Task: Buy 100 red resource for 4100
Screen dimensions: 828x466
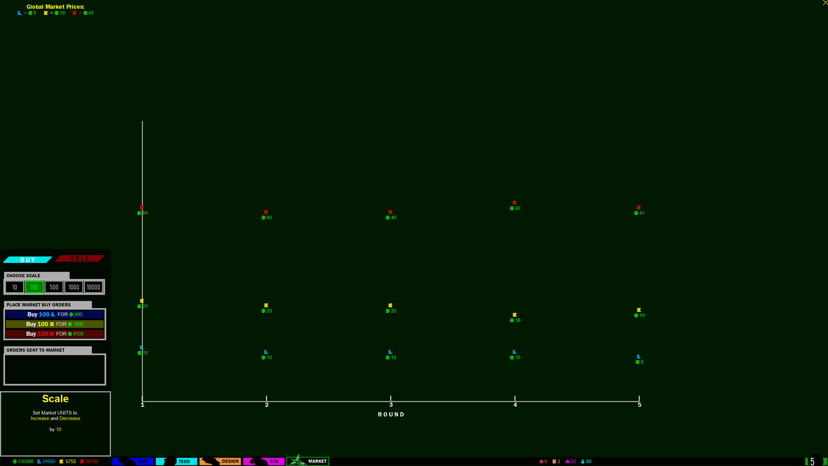Action: click(x=55, y=334)
